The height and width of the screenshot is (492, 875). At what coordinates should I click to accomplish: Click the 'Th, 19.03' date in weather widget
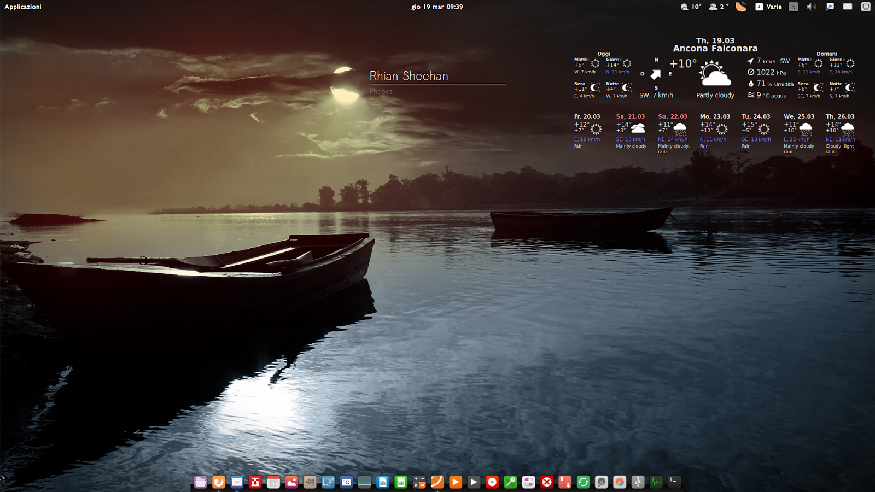[715, 40]
